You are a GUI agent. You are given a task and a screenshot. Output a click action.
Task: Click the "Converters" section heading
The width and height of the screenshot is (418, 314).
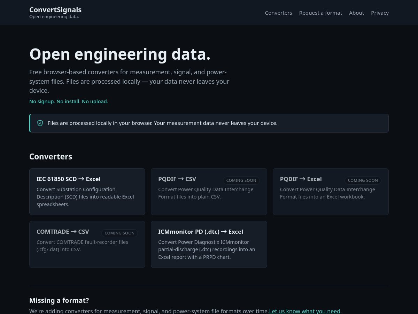tap(51, 157)
